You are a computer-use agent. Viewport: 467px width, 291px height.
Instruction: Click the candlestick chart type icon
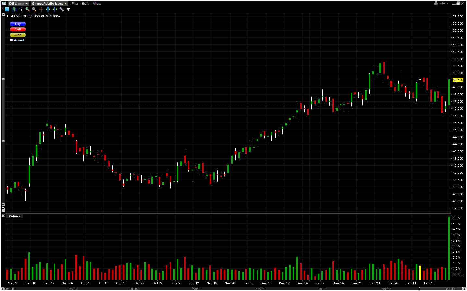tap(14, 9)
